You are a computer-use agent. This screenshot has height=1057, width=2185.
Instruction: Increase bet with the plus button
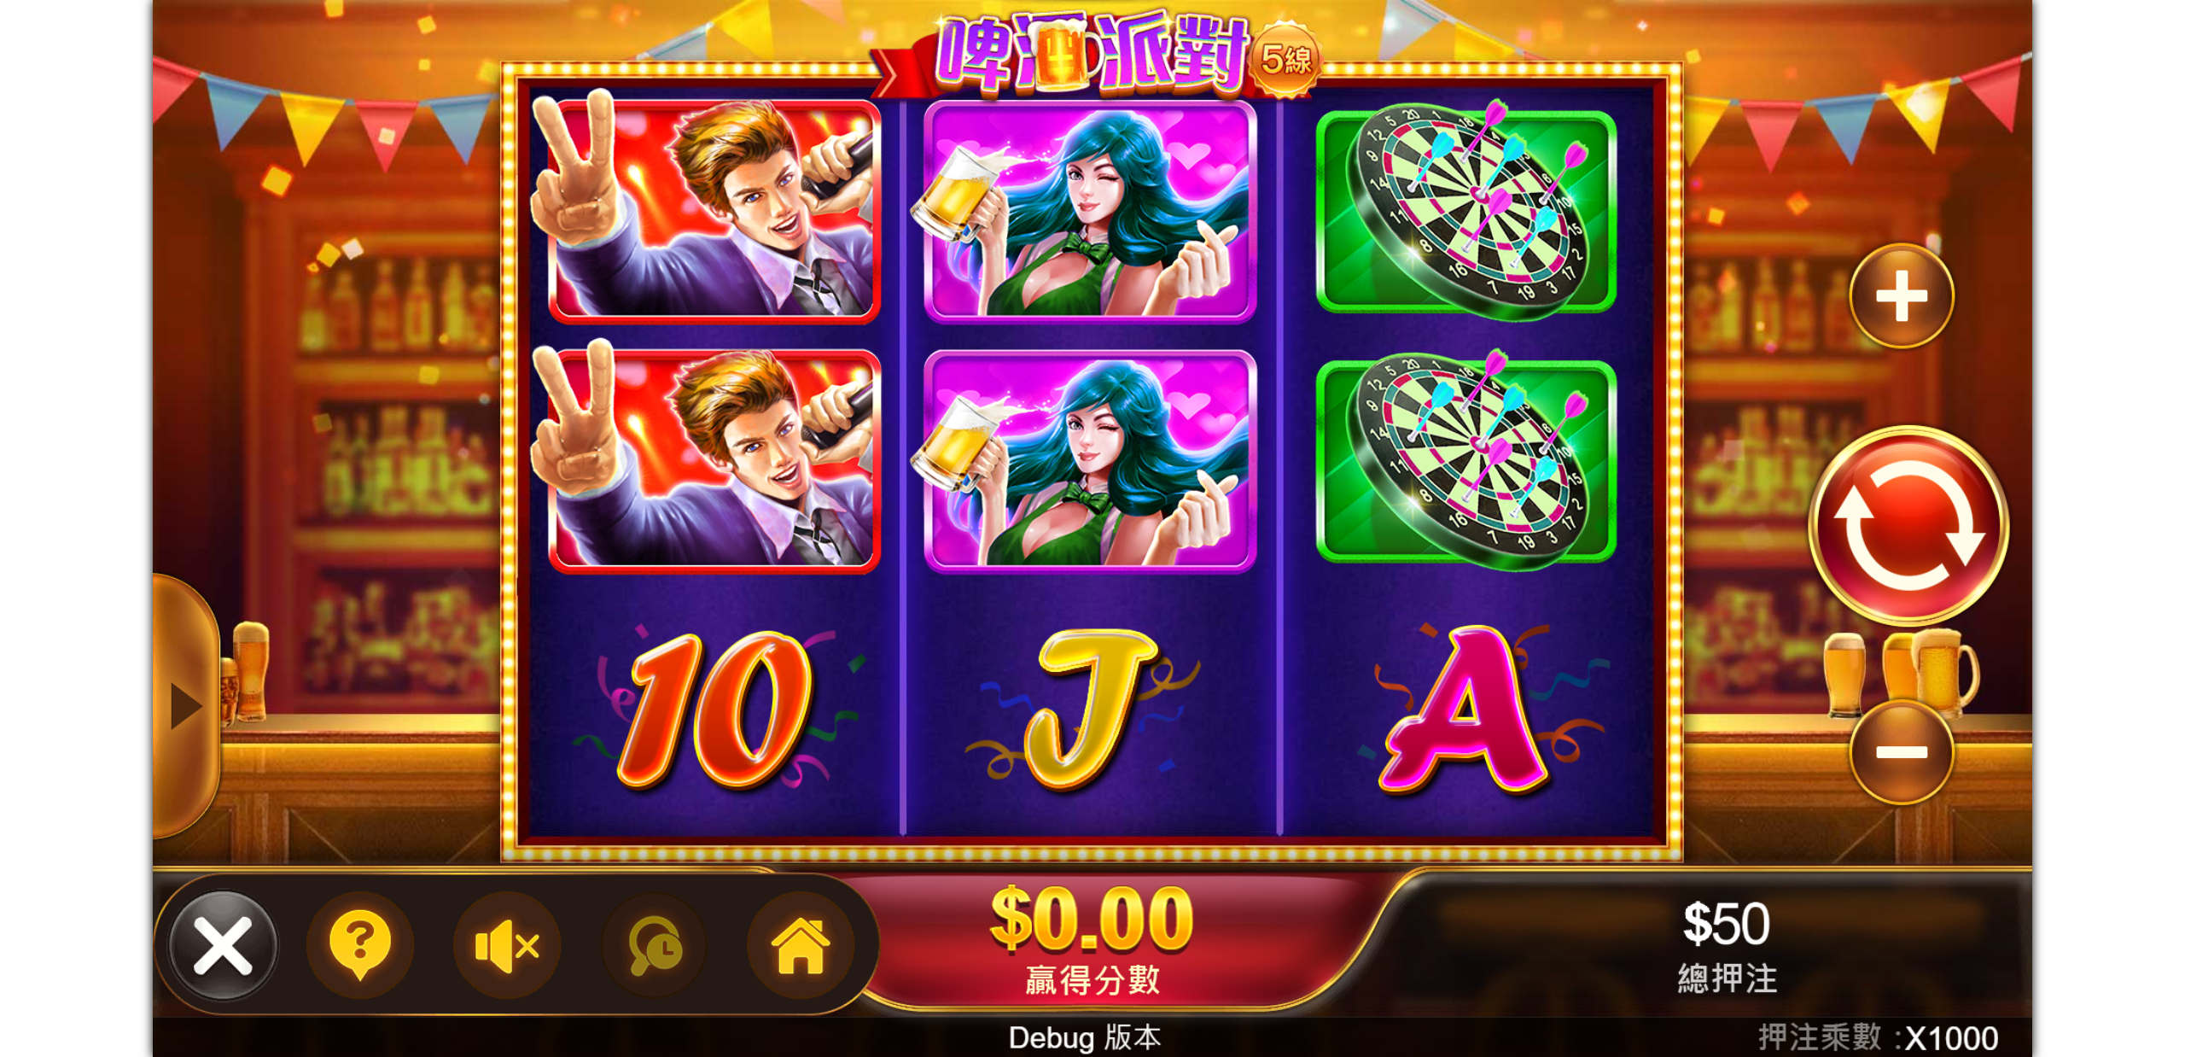coord(1901,296)
